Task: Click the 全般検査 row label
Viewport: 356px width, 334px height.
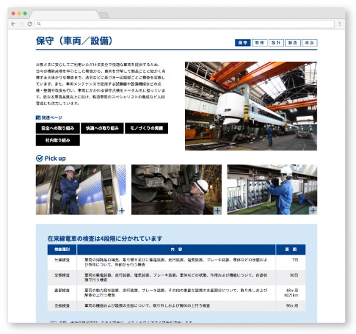Action: pyautogui.click(x=62, y=305)
